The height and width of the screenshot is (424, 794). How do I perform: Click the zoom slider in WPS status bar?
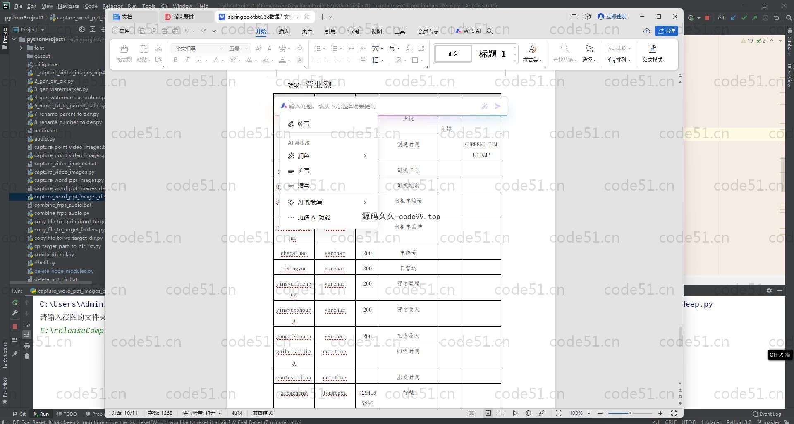tap(630, 413)
